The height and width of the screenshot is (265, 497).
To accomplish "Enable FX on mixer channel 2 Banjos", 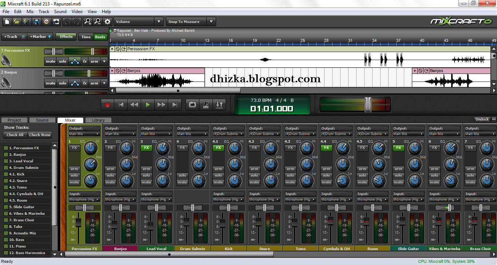I will pyautogui.click(x=110, y=148).
